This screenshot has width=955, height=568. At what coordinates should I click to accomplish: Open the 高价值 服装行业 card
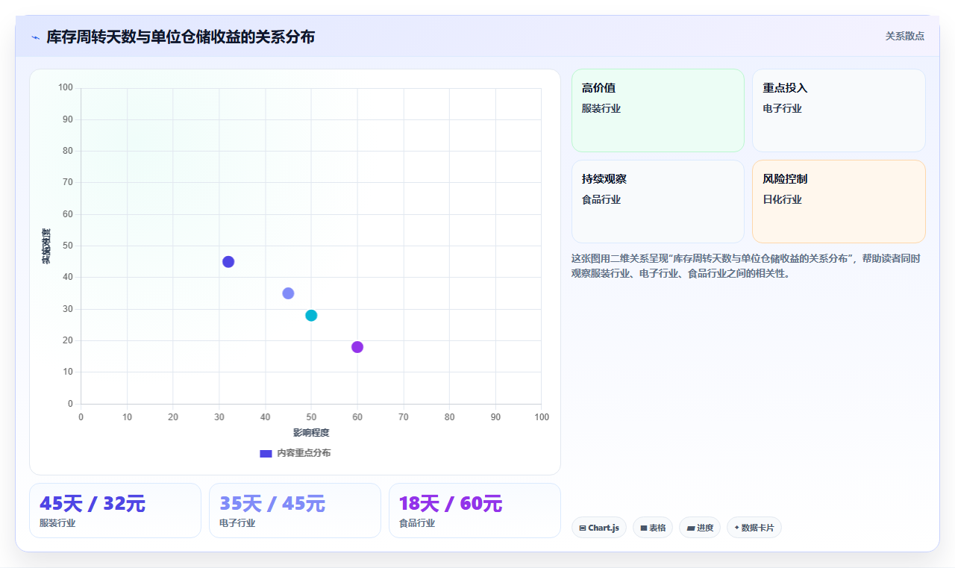(x=657, y=110)
